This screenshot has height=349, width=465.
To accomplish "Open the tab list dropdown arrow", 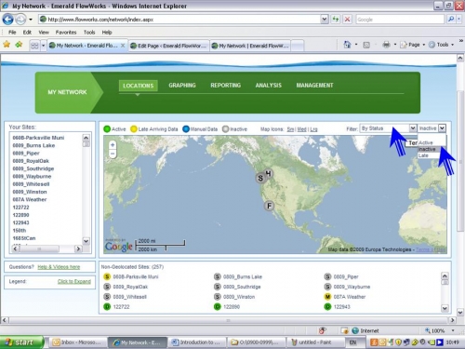I will coord(43,46).
